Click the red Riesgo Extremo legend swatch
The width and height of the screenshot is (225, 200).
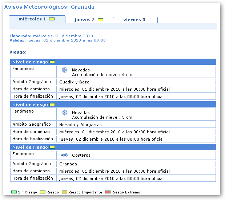108,192
